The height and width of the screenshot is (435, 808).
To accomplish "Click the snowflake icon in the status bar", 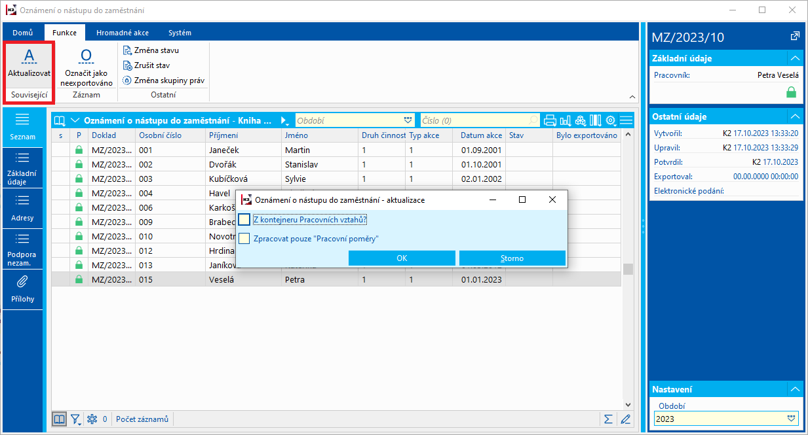I will (x=92, y=419).
